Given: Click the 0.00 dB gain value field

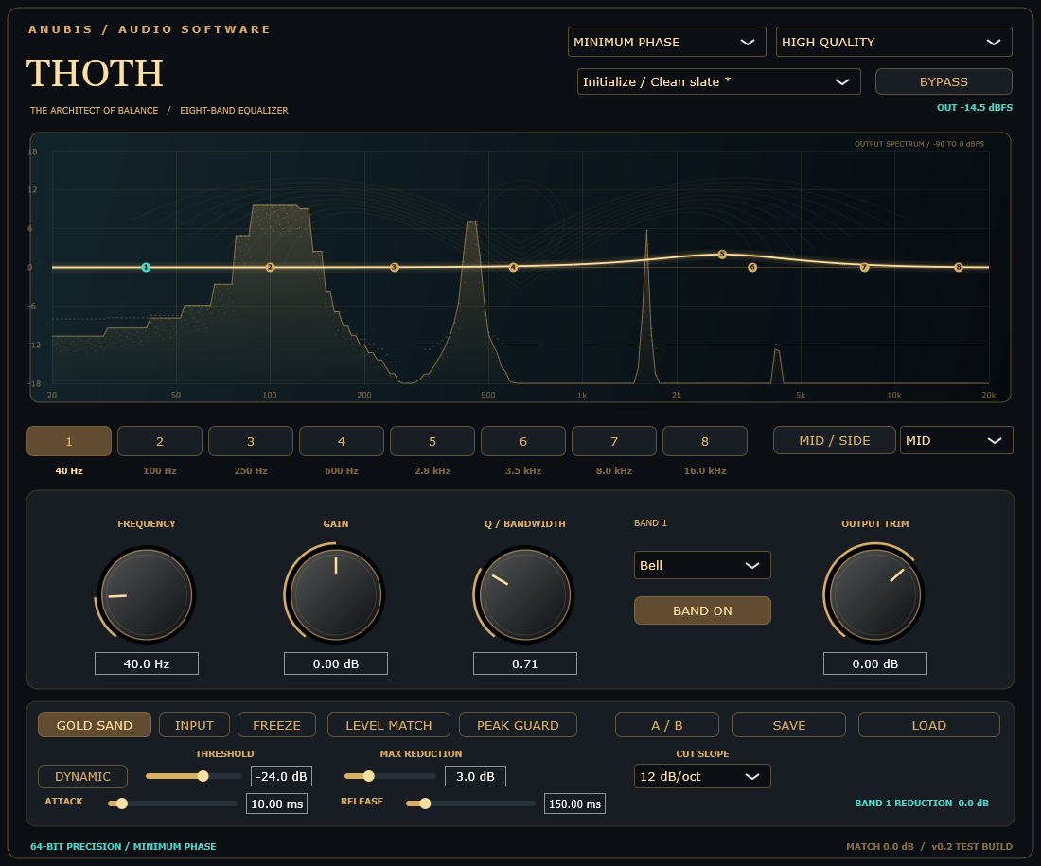Looking at the screenshot, I should (x=336, y=663).
